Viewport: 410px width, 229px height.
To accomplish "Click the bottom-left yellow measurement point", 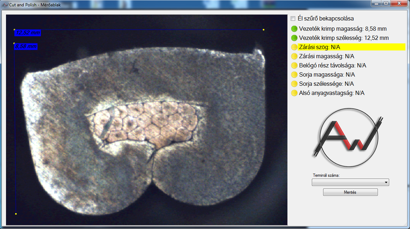I will click(x=16, y=214).
